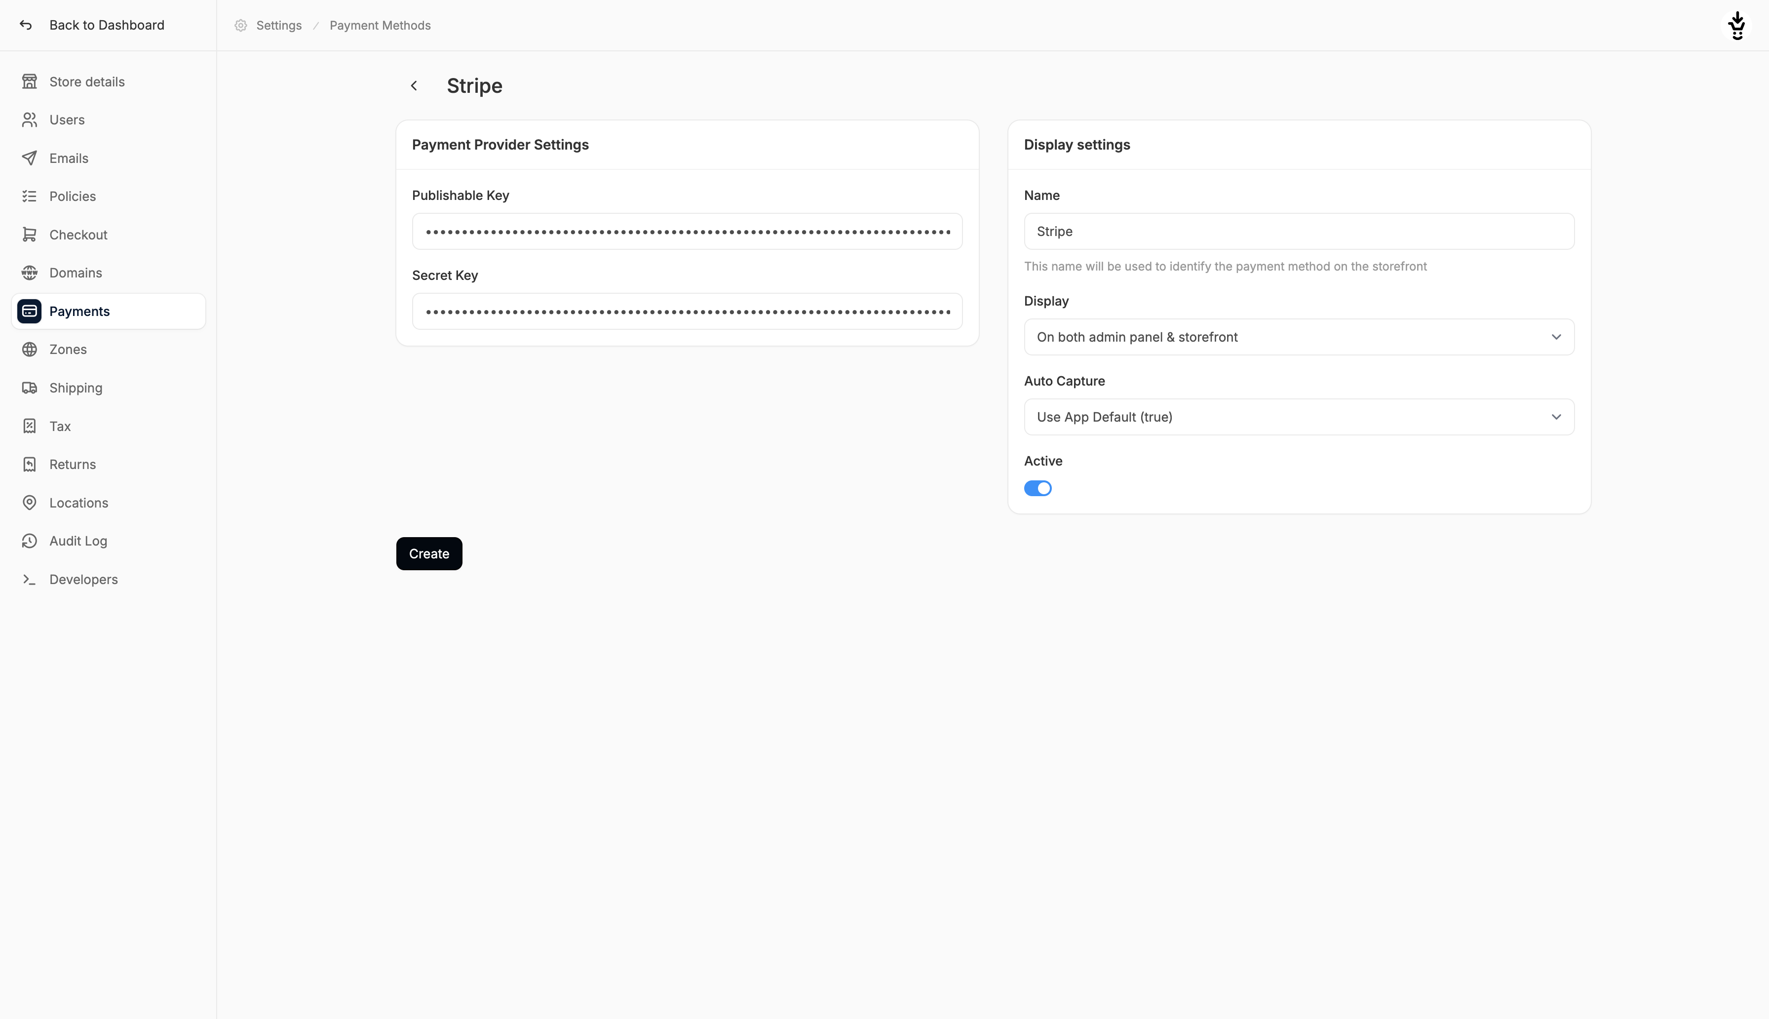The image size is (1769, 1019).
Task: Click the Name field containing Stripe
Action: click(1299, 232)
